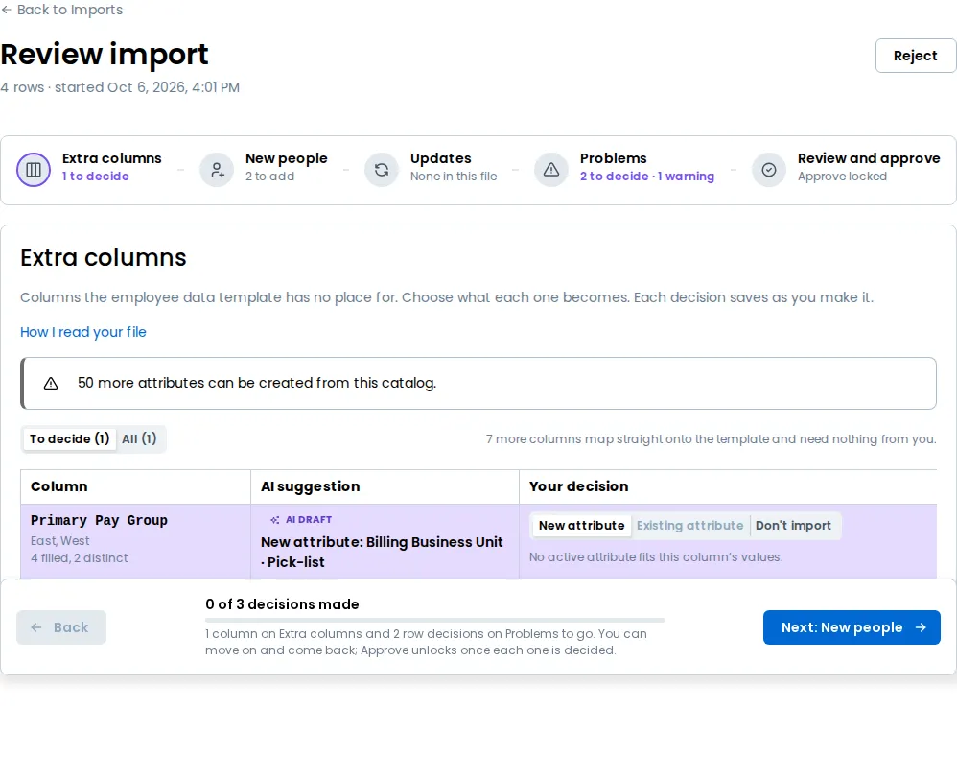Open the New people step label
The width and height of the screenshot is (957, 780).
(x=287, y=158)
